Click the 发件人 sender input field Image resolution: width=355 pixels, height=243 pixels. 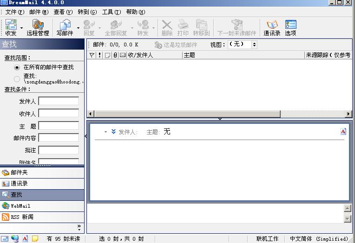59,102
